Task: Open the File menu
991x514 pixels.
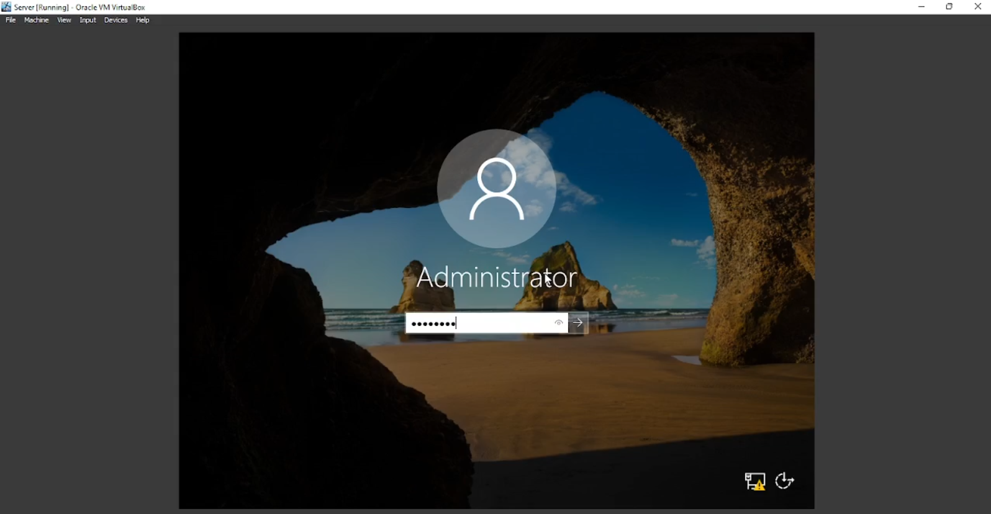Action: 11,20
